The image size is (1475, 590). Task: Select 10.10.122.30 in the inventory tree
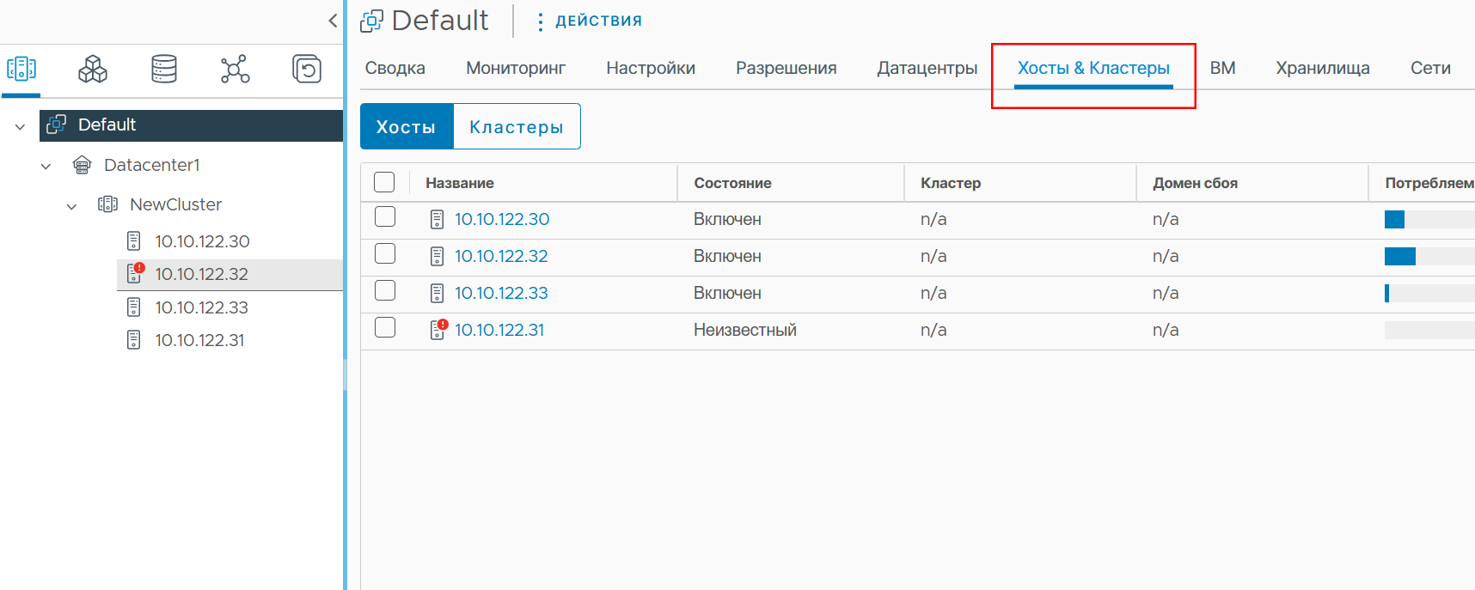click(x=202, y=241)
